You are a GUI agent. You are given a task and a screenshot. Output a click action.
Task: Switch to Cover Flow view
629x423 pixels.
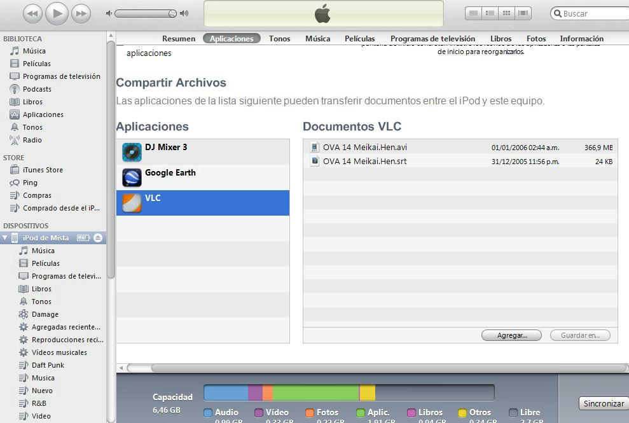(523, 13)
